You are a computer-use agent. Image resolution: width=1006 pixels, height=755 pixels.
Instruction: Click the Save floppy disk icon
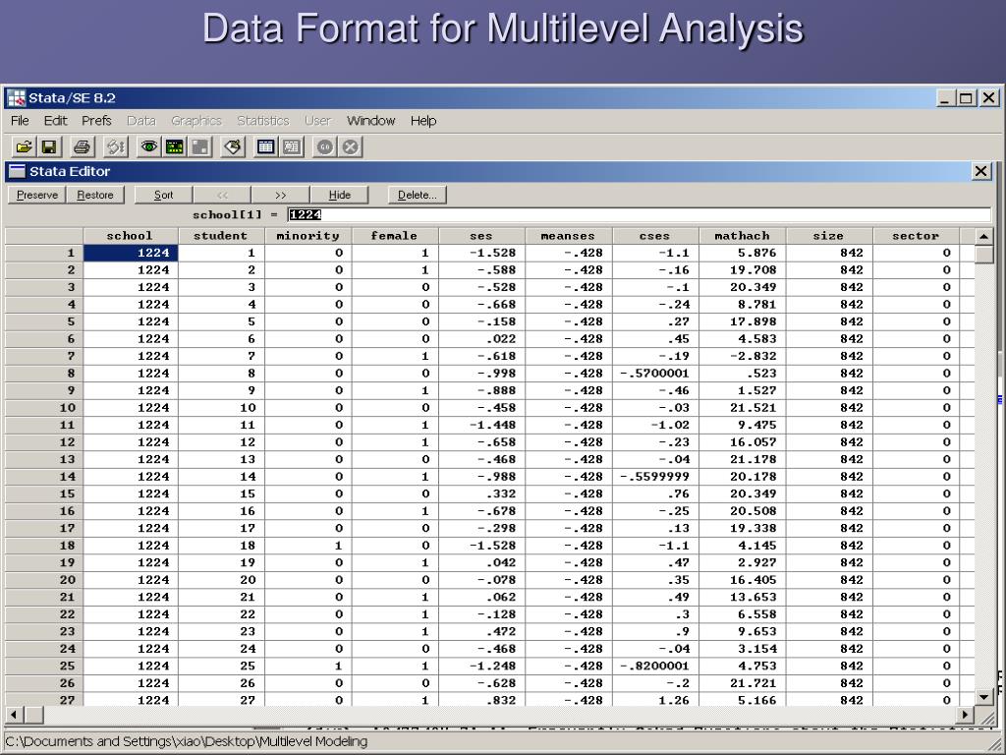tap(48, 146)
